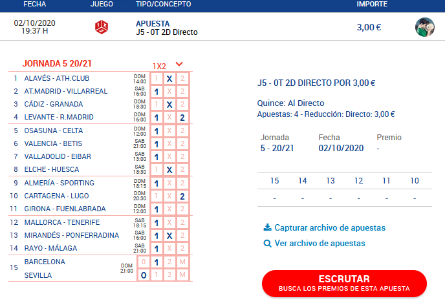Click J5 - 0T 2D DIRECTO POR 3,00 € heading
Viewport: 445px width, 303px height.
coord(316,83)
